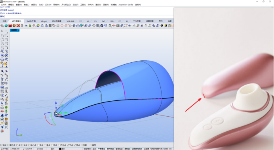Click the black layer color swatch

(x=60, y=149)
